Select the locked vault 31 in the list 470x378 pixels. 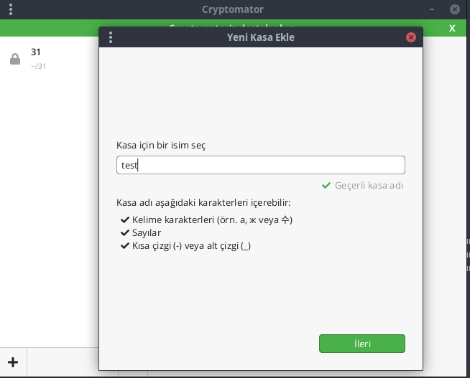pos(50,59)
